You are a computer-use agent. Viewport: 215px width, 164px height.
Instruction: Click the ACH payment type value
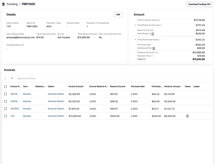pyautogui.click(x=49, y=27)
